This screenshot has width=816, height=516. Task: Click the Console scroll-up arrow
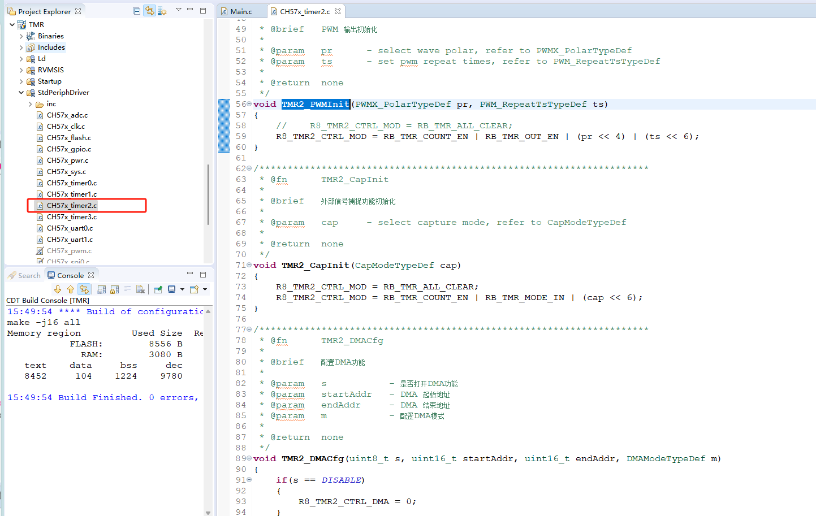208,311
